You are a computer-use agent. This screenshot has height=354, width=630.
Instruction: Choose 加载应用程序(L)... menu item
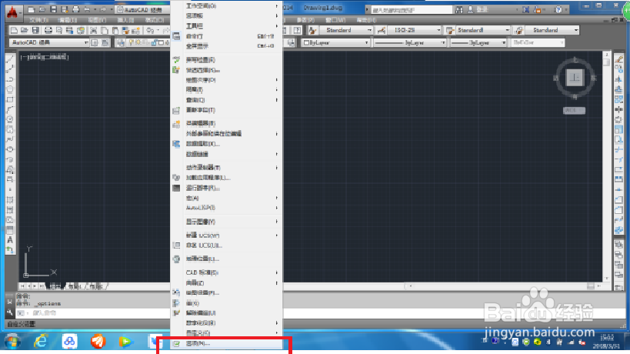click(x=227, y=178)
